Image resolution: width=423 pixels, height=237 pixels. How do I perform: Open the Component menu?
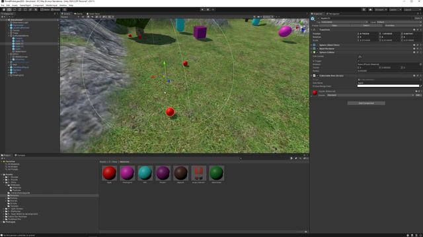tap(38, 5)
